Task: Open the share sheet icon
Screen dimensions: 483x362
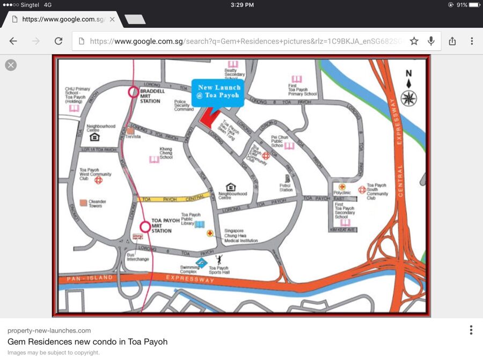Action: point(452,41)
